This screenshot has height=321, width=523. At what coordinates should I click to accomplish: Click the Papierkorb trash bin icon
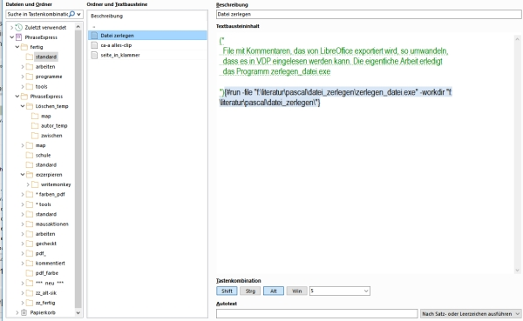point(24,312)
